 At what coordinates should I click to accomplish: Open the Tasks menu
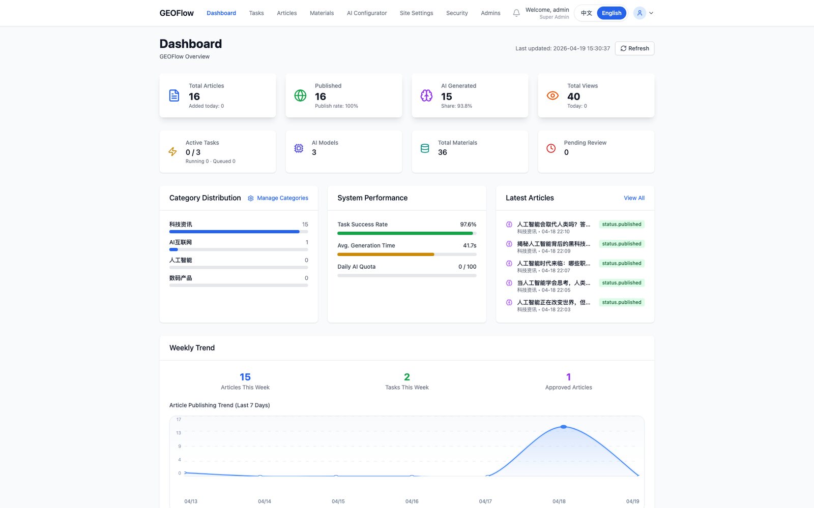256,13
